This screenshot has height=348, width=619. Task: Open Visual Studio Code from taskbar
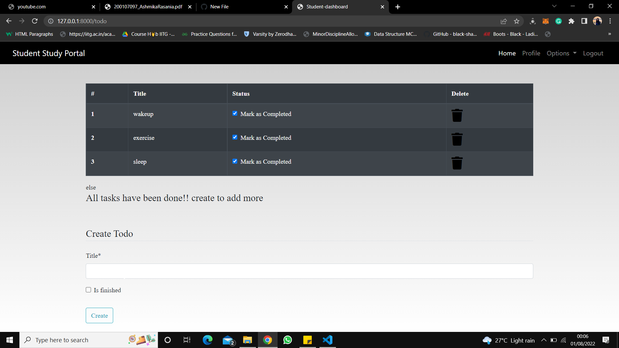pos(328,340)
